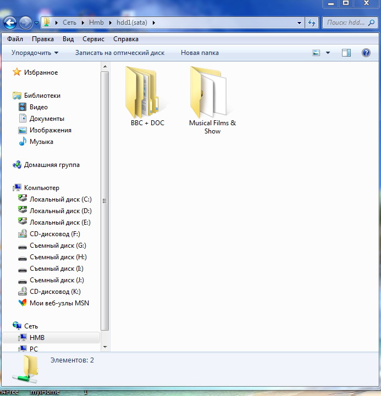
Task: Open address bar history dropdown
Action: pyautogui.click(x=299, y=23)
